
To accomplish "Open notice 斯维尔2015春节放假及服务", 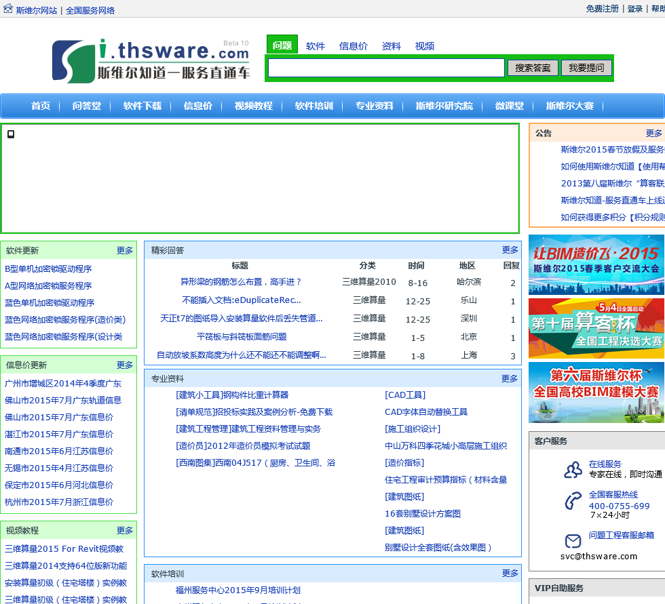I will [612, 150].
